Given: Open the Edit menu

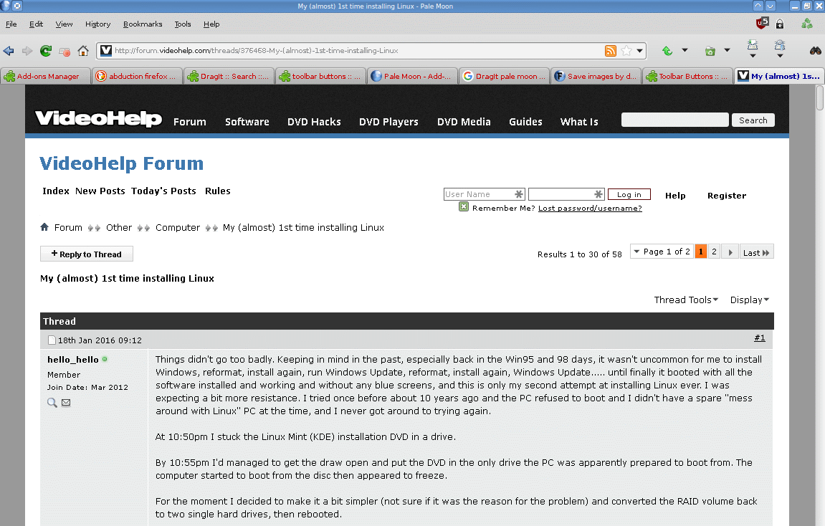Looking at the screenshot, I should pyautogui.click(x=36, y=24).
